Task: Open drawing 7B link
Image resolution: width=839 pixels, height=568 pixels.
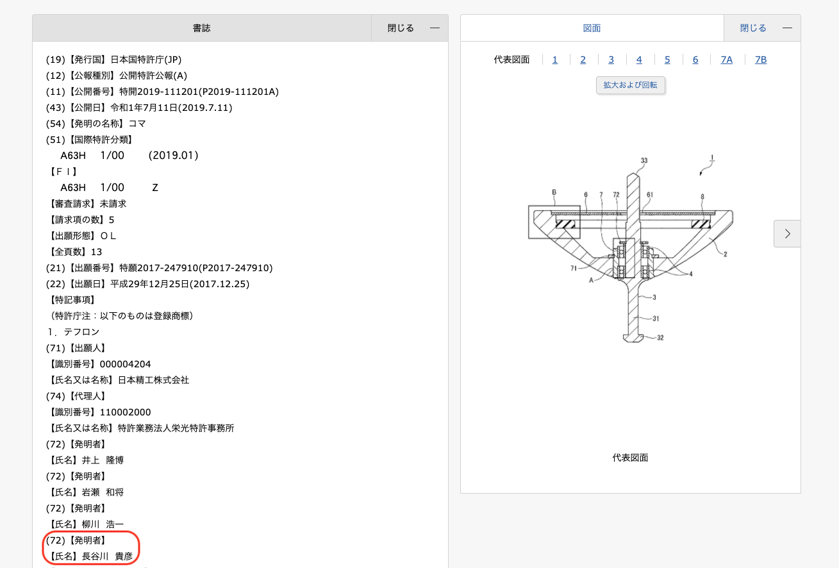Action: 761,60
